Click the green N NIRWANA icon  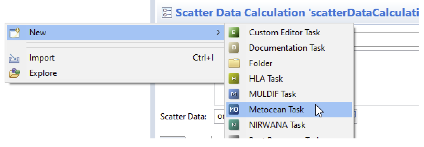(x=234, y=125)
